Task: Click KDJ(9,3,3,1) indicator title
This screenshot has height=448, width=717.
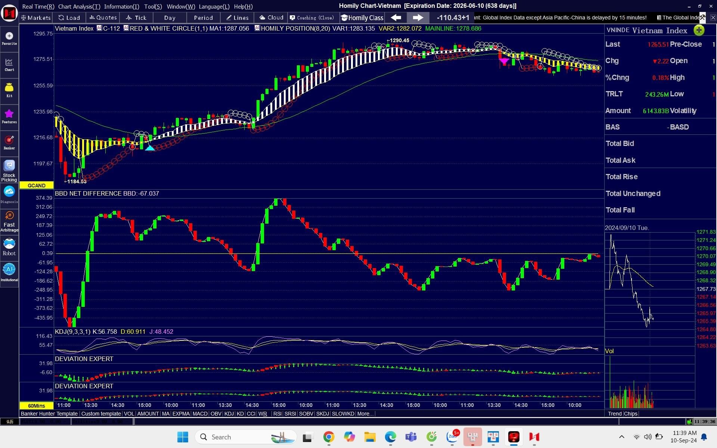Action: [72, 332]
